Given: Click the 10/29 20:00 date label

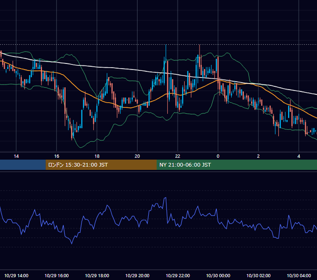Looking at the screenshot, I should pos(137,275).
